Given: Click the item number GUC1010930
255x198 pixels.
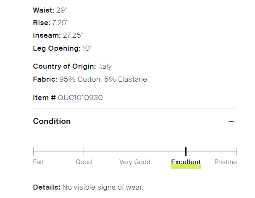Looking at the screenshot, I should (80, 98).
